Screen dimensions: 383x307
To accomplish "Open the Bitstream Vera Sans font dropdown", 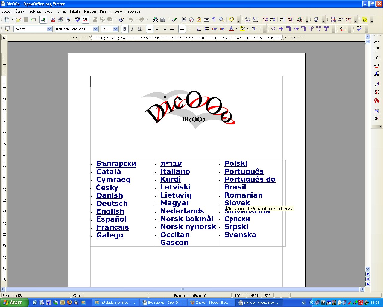I will click(x=96, y=29).
